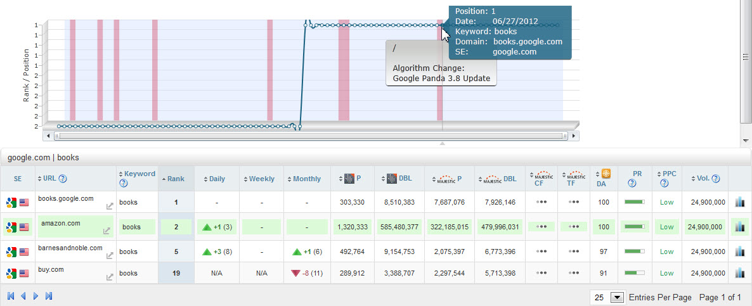Jump to first page of results

click(11, 296)
